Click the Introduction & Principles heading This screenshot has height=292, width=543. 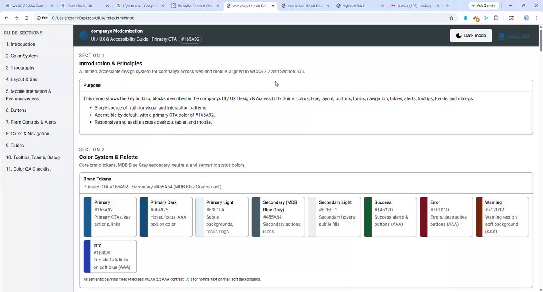(111, 63)
